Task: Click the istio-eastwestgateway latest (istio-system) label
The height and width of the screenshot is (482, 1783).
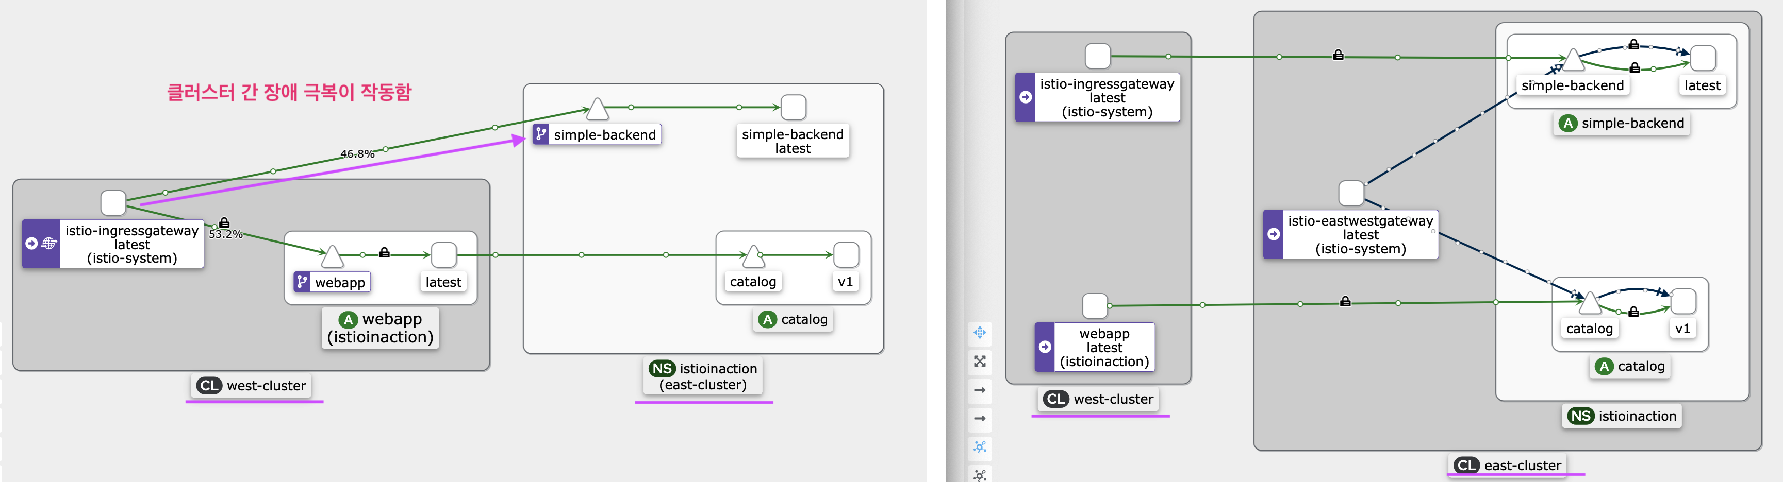Action: [1351, 234]
